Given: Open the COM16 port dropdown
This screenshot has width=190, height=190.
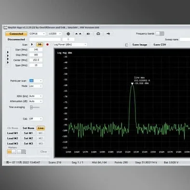Looking at the screenshot, I should 37,34.
